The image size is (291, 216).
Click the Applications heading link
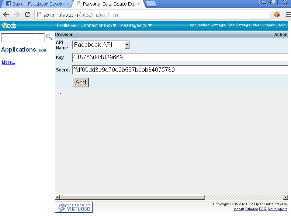click(x=18, y=49)
